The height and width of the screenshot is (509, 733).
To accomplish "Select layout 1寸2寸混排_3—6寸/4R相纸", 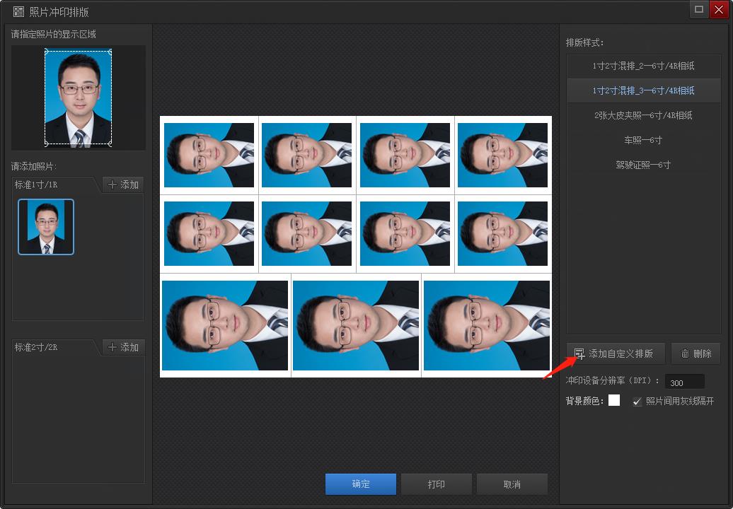I will [643, 90].
